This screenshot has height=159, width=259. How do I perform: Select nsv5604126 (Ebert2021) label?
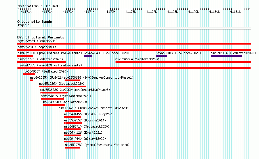pos(83,132)
